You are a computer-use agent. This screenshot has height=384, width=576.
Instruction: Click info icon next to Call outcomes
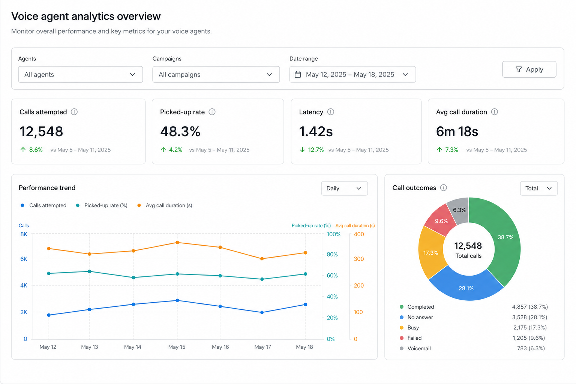(444, 187)
